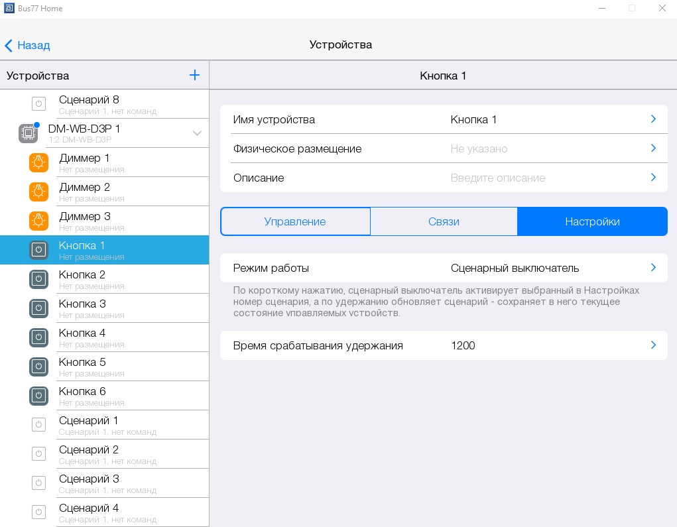677x527 pixels.
Task: Click Описание field to enter description
Action: pos(444,178)
